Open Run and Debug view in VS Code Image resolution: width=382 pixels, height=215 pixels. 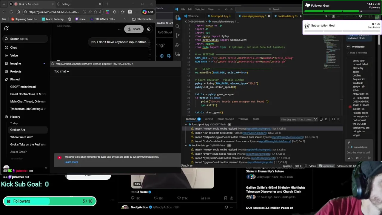(x=178, y=45)
